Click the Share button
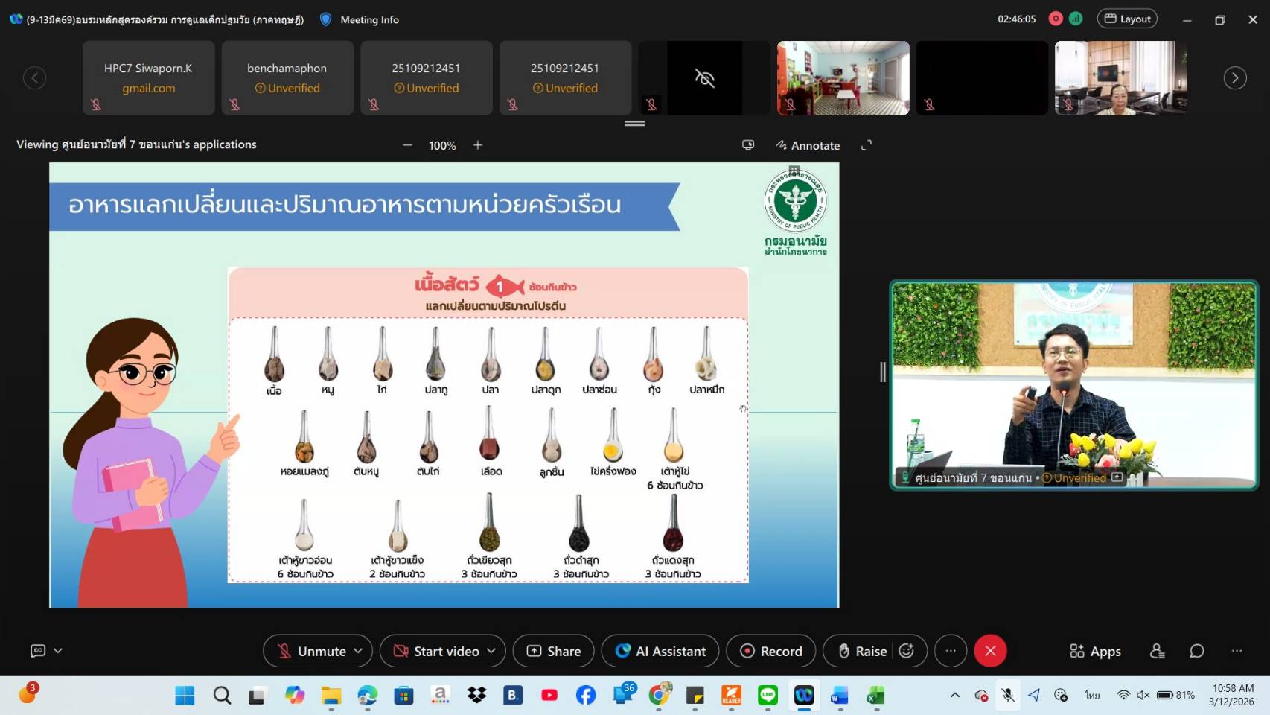Image resolution: width=1270 pixels, height=715 pixels. pos(553,651)
